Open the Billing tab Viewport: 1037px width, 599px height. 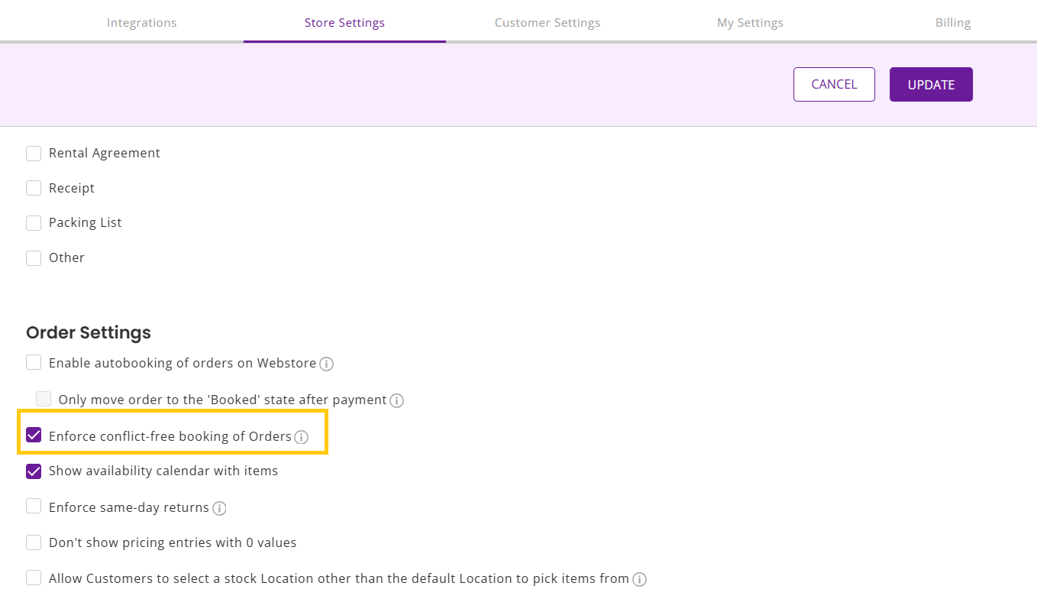952,22
